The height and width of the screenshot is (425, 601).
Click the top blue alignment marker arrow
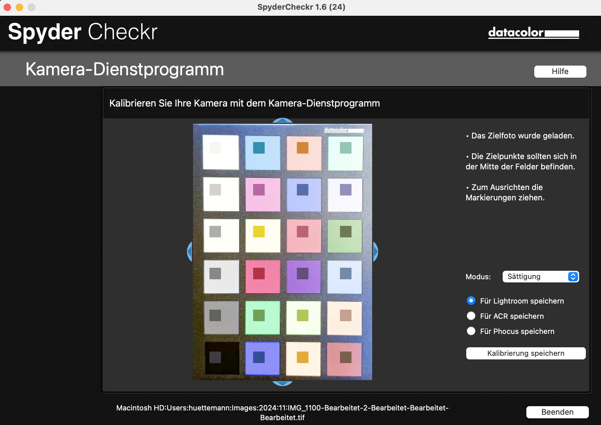coord(282,120)
